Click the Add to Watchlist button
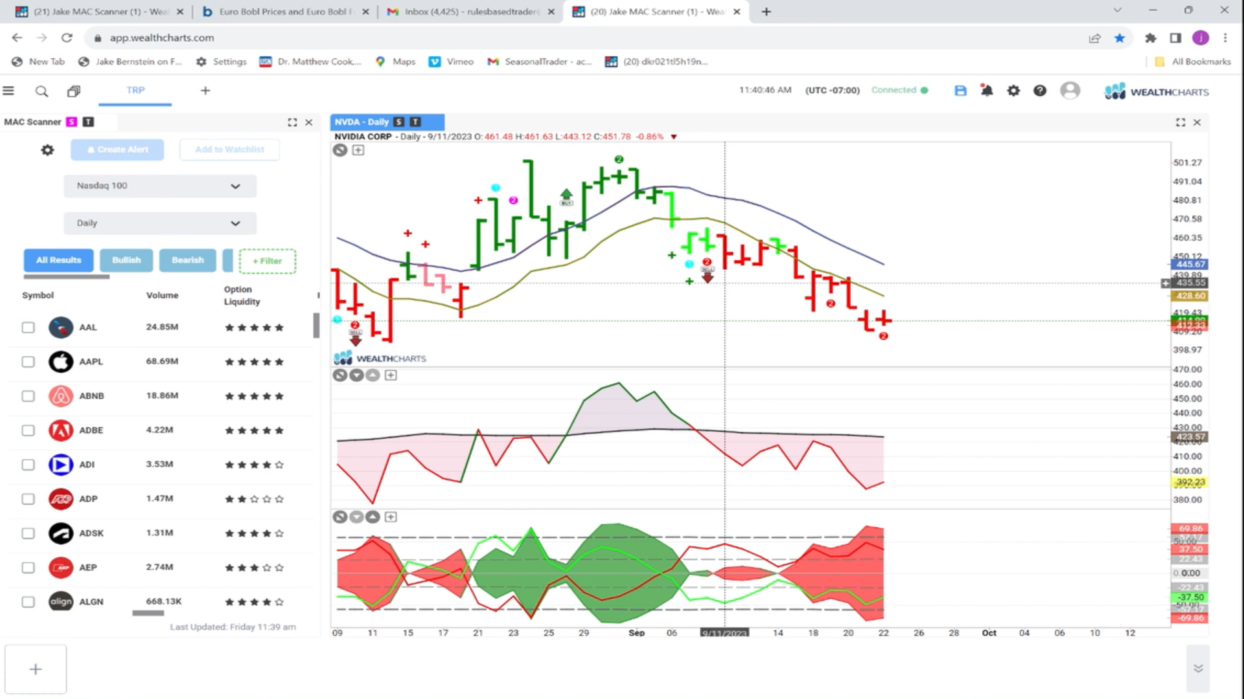The width and height of the screenshot is (1244, 699). (x=229, y=150)
